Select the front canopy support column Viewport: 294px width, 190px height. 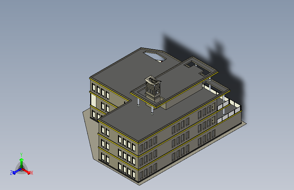click(x=152, y=111)
